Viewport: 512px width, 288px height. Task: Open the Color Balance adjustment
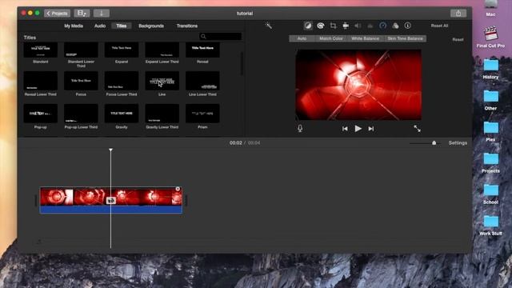tap(308, 26)
